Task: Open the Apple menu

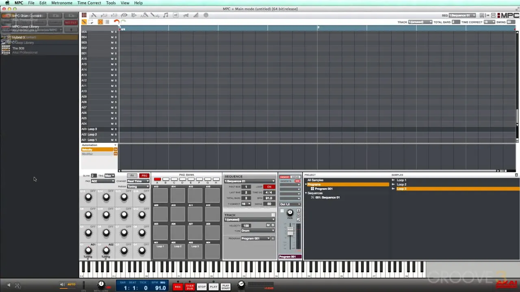Action: pos(7,3)
